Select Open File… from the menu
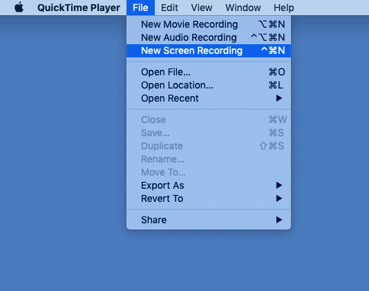Image resolution: width=369 pixels, height=291 pixels. coord(209,72)
